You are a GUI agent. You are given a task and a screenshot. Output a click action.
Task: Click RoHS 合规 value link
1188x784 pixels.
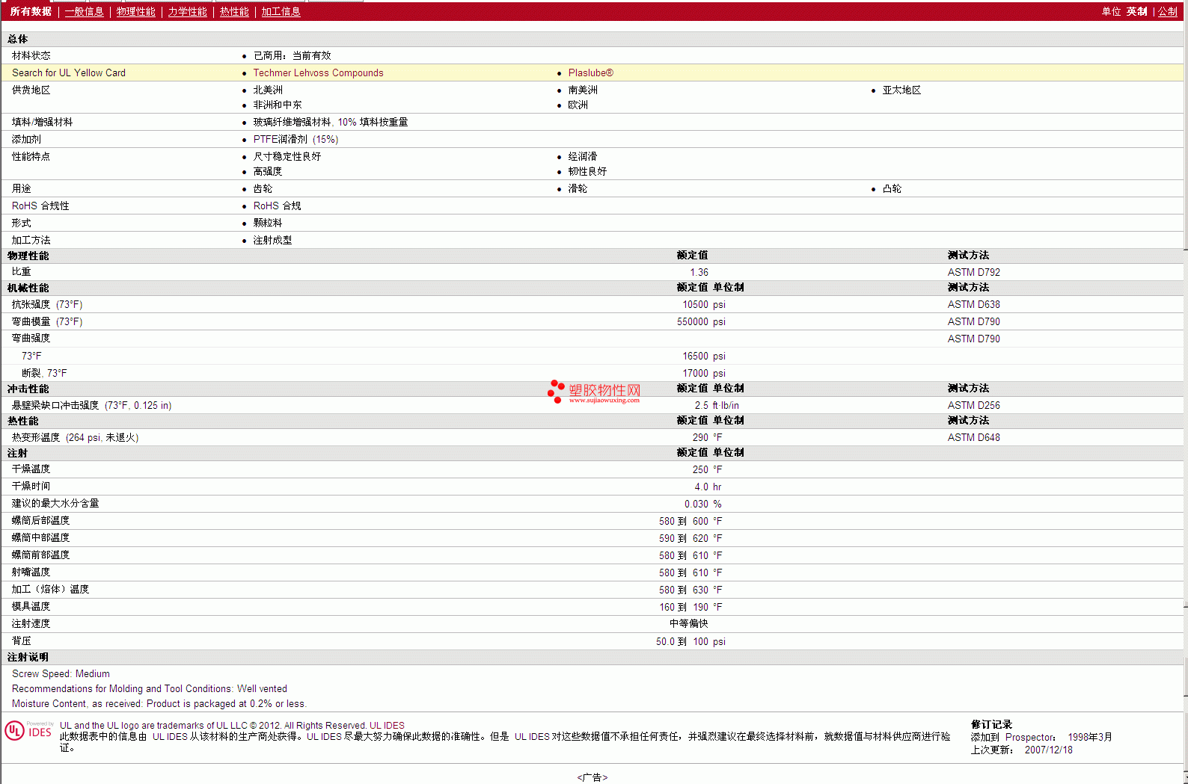pos(277,206)
